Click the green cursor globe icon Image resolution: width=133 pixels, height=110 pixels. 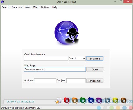point(83,100)
